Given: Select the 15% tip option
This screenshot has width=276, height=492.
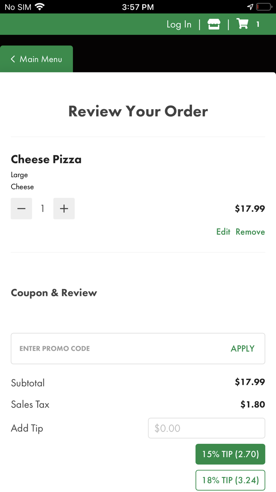Looking at the screenshot, I should (x=230, y=454).
